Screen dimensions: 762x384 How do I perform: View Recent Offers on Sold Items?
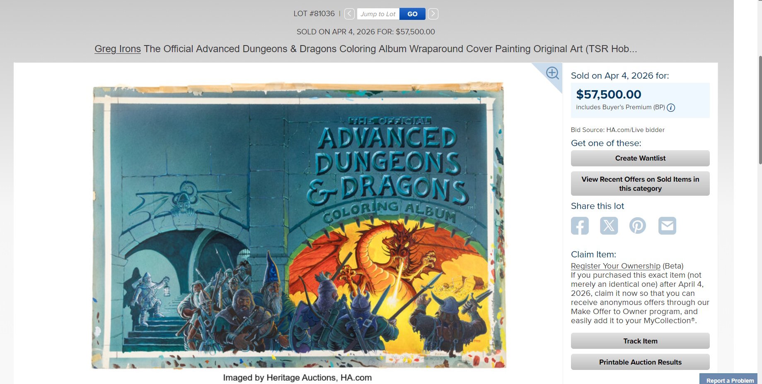(x=640, y=184)
